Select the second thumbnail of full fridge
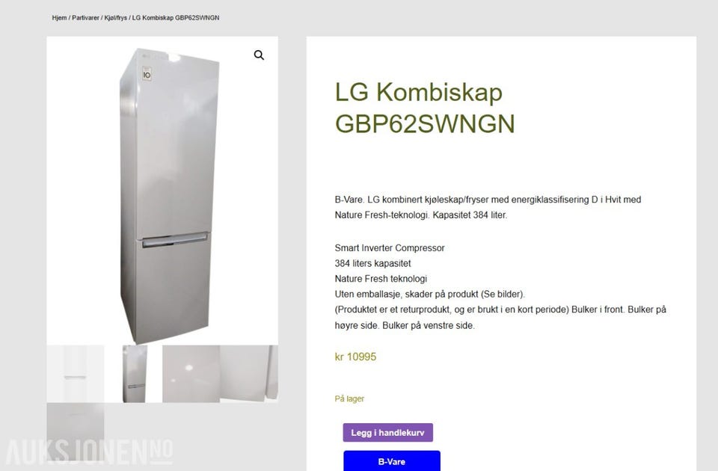This screenshot has width=718, height=471. pyautogui.click(x=133, y=374)
